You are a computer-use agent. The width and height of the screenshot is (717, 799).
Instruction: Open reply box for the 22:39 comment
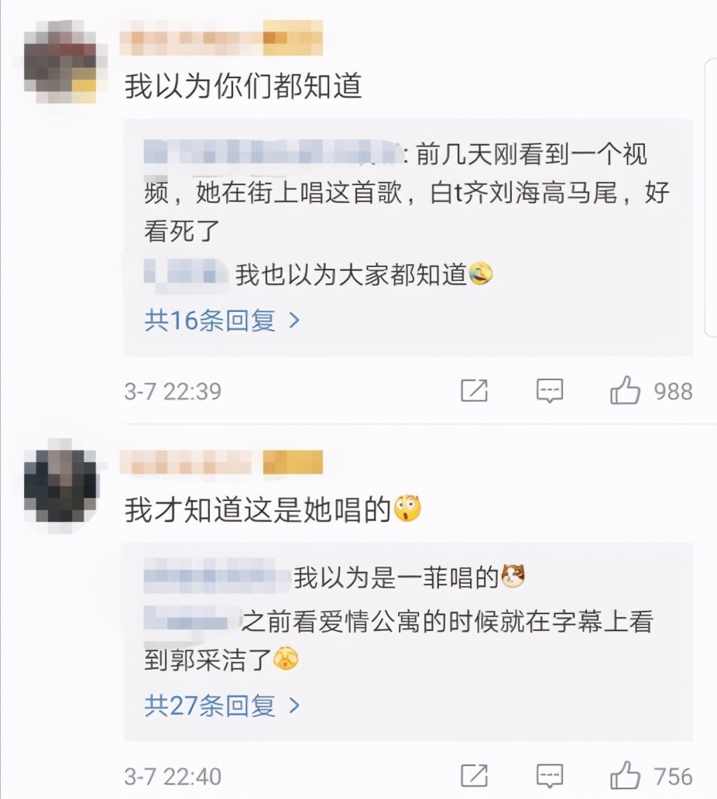tap(550, 391)
